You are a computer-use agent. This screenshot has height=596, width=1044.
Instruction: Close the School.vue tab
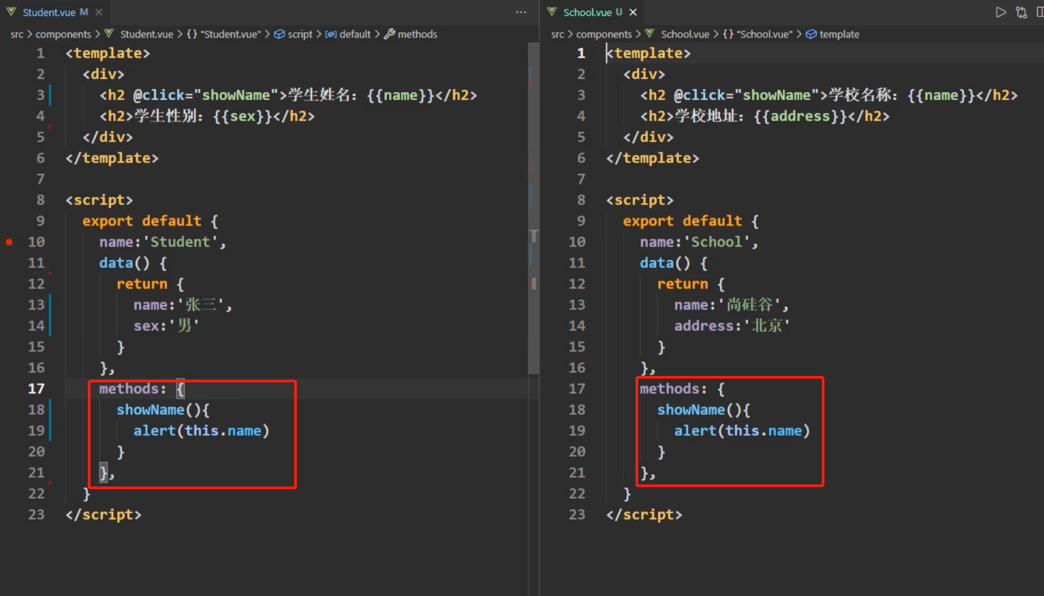tap(633, 12)
